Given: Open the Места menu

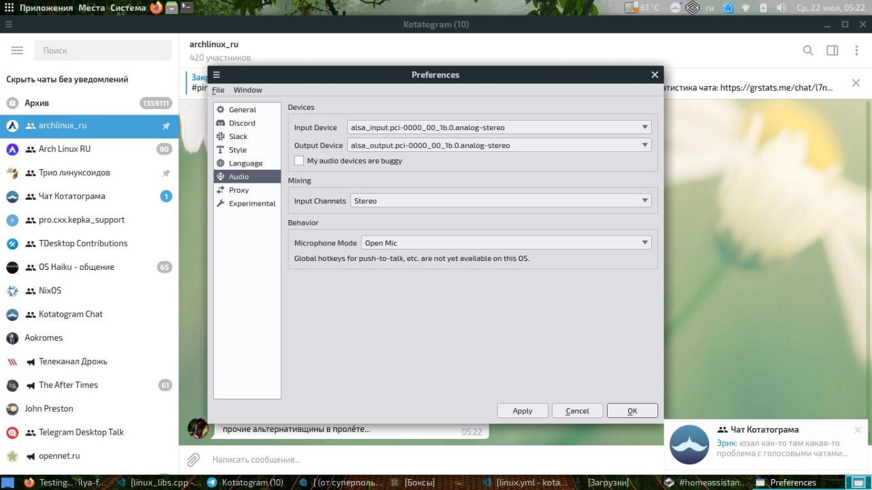Looking at the screenshot, I should coord(91,8).
